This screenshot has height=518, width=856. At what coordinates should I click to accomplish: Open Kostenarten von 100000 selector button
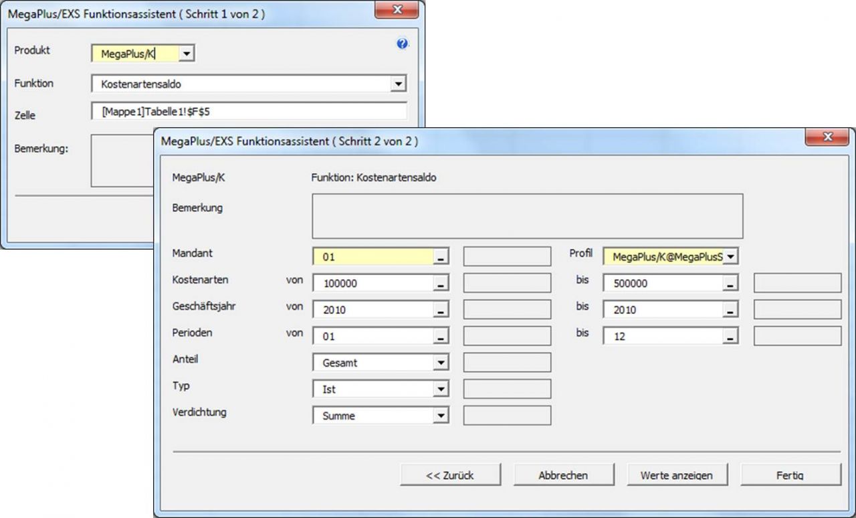[441, 283]
